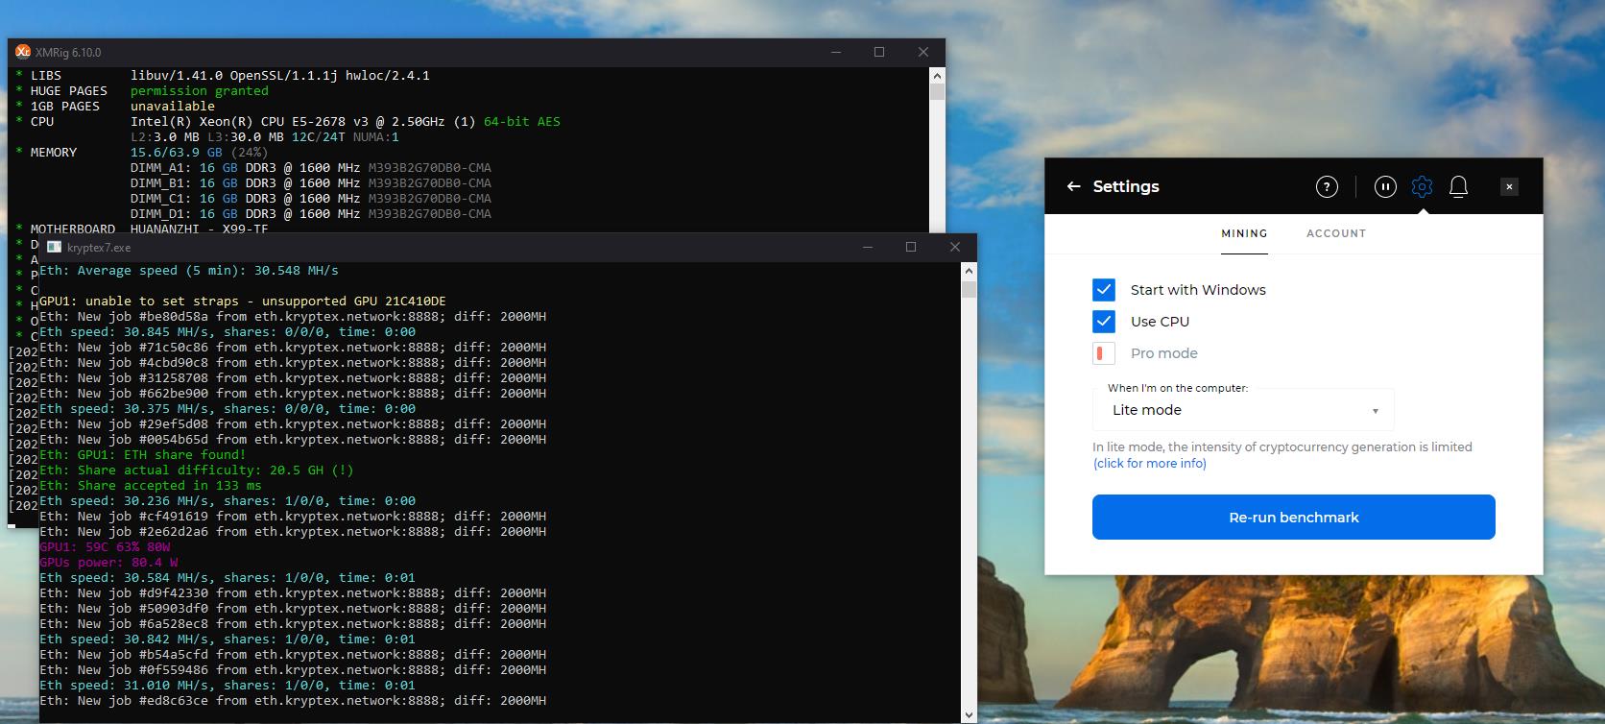Click the Settings panel title text
The image size is (1605, 724).
click(x=1126, y=186)
